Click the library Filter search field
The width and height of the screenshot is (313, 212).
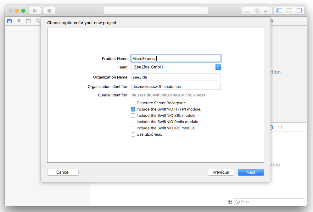(270, 202)
